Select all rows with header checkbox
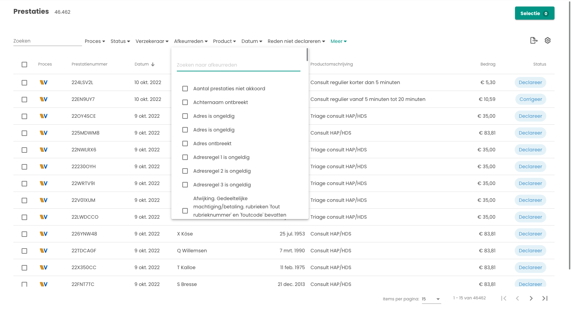This screenshot has height=310, width=571. pyautogui.click(x=24, y=65)
